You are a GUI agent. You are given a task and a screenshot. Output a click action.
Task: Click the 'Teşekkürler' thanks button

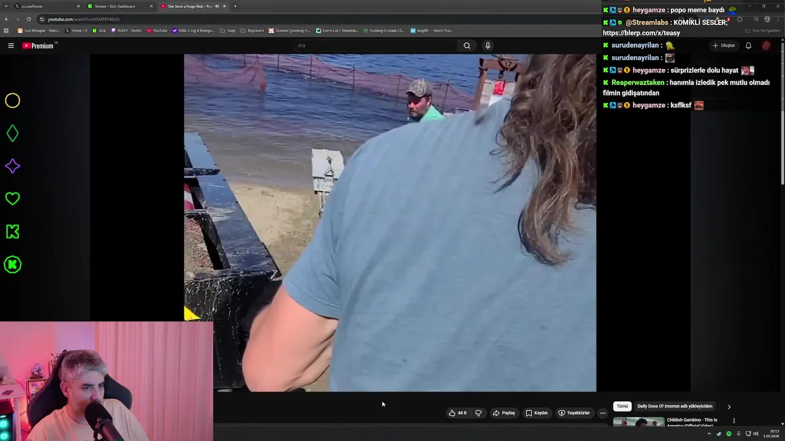[574, 413]
